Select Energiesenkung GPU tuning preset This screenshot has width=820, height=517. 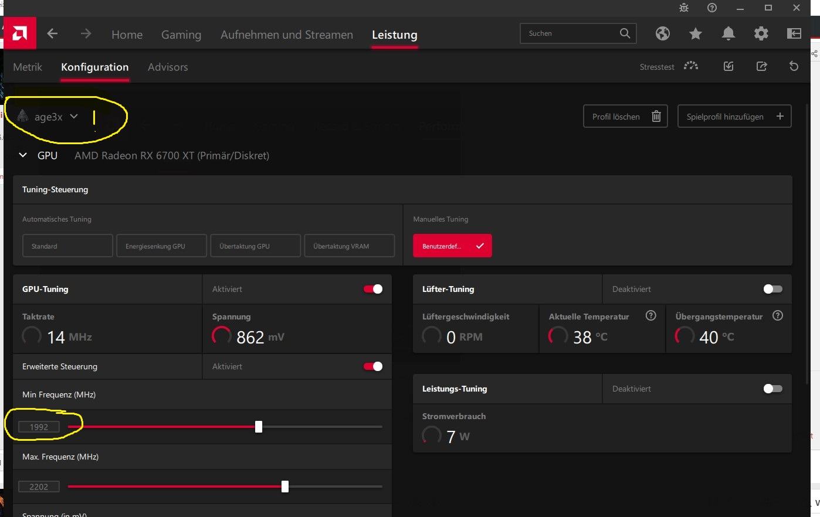(x=162, y=246)
